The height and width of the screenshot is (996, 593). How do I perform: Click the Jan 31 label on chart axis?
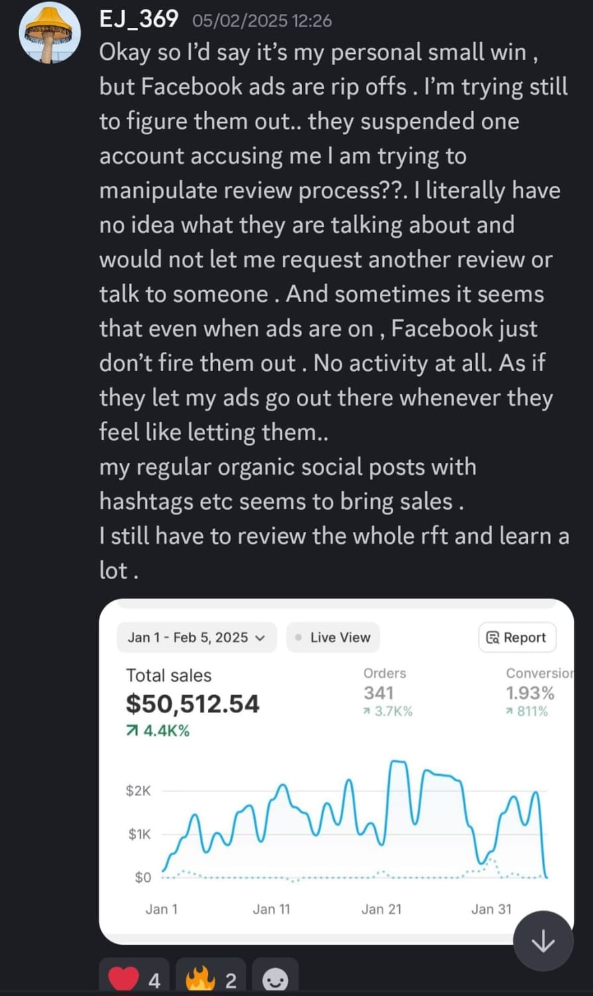tap(491, 909)
